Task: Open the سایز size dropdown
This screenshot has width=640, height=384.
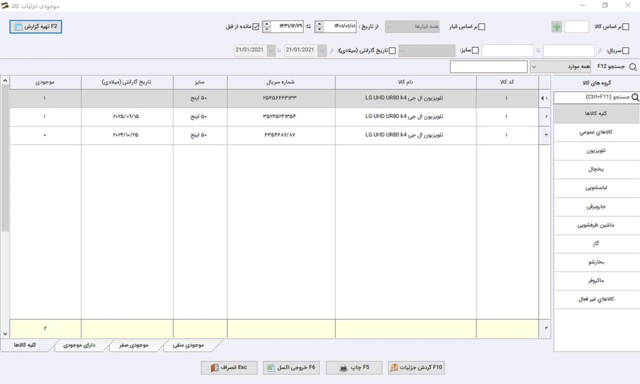Action: 426,50
